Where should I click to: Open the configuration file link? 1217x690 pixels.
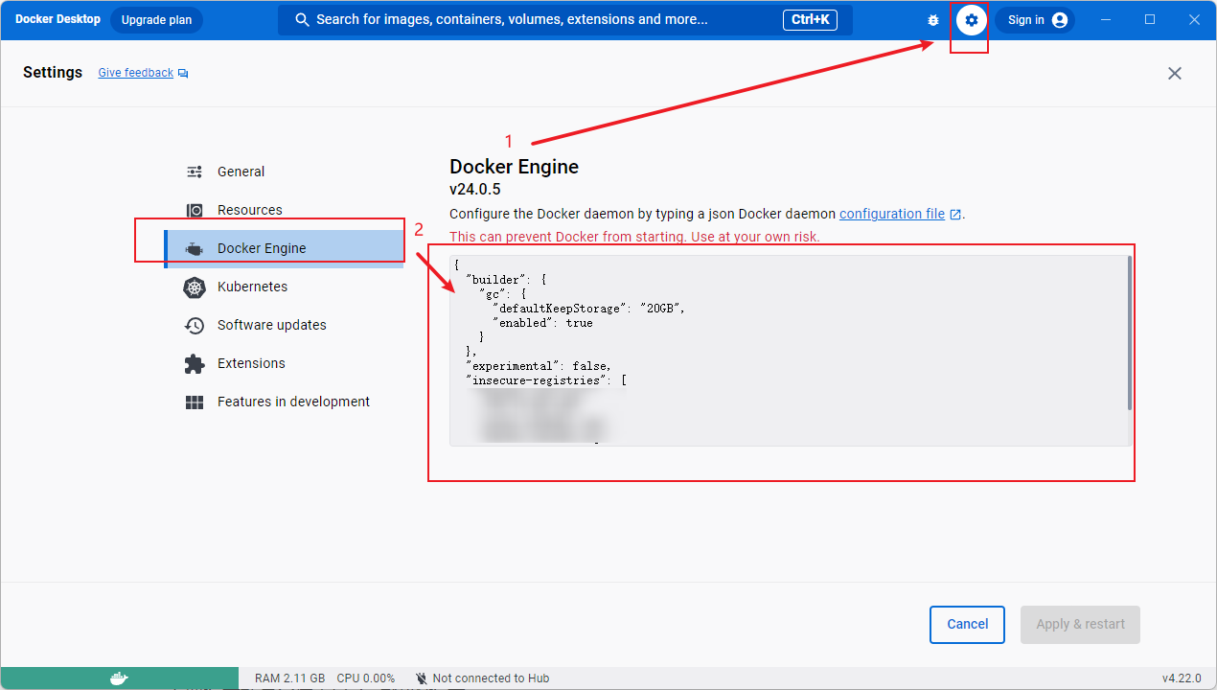pos(892,214)
